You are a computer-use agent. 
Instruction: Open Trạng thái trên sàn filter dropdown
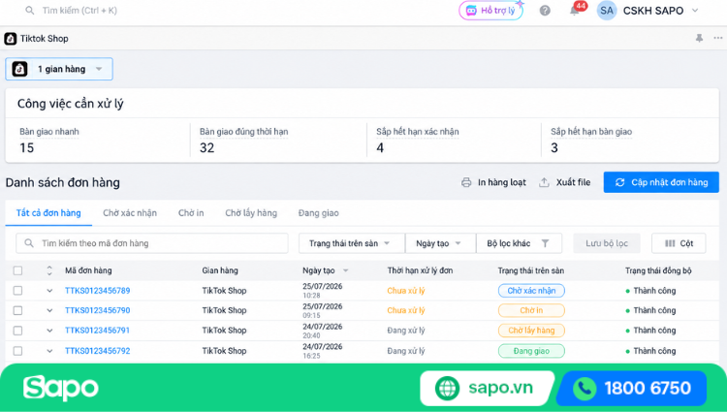click(352, 243)
